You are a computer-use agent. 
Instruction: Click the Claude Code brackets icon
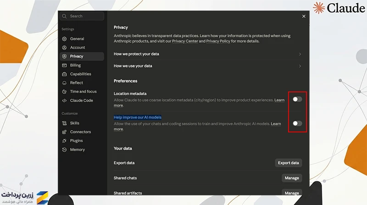tap(64, 100)
